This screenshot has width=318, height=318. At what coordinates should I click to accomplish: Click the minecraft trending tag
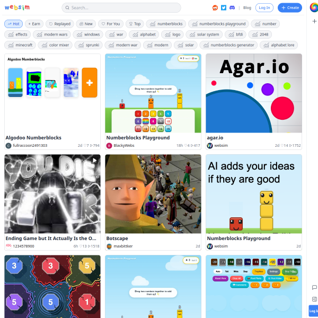point(20,45)
